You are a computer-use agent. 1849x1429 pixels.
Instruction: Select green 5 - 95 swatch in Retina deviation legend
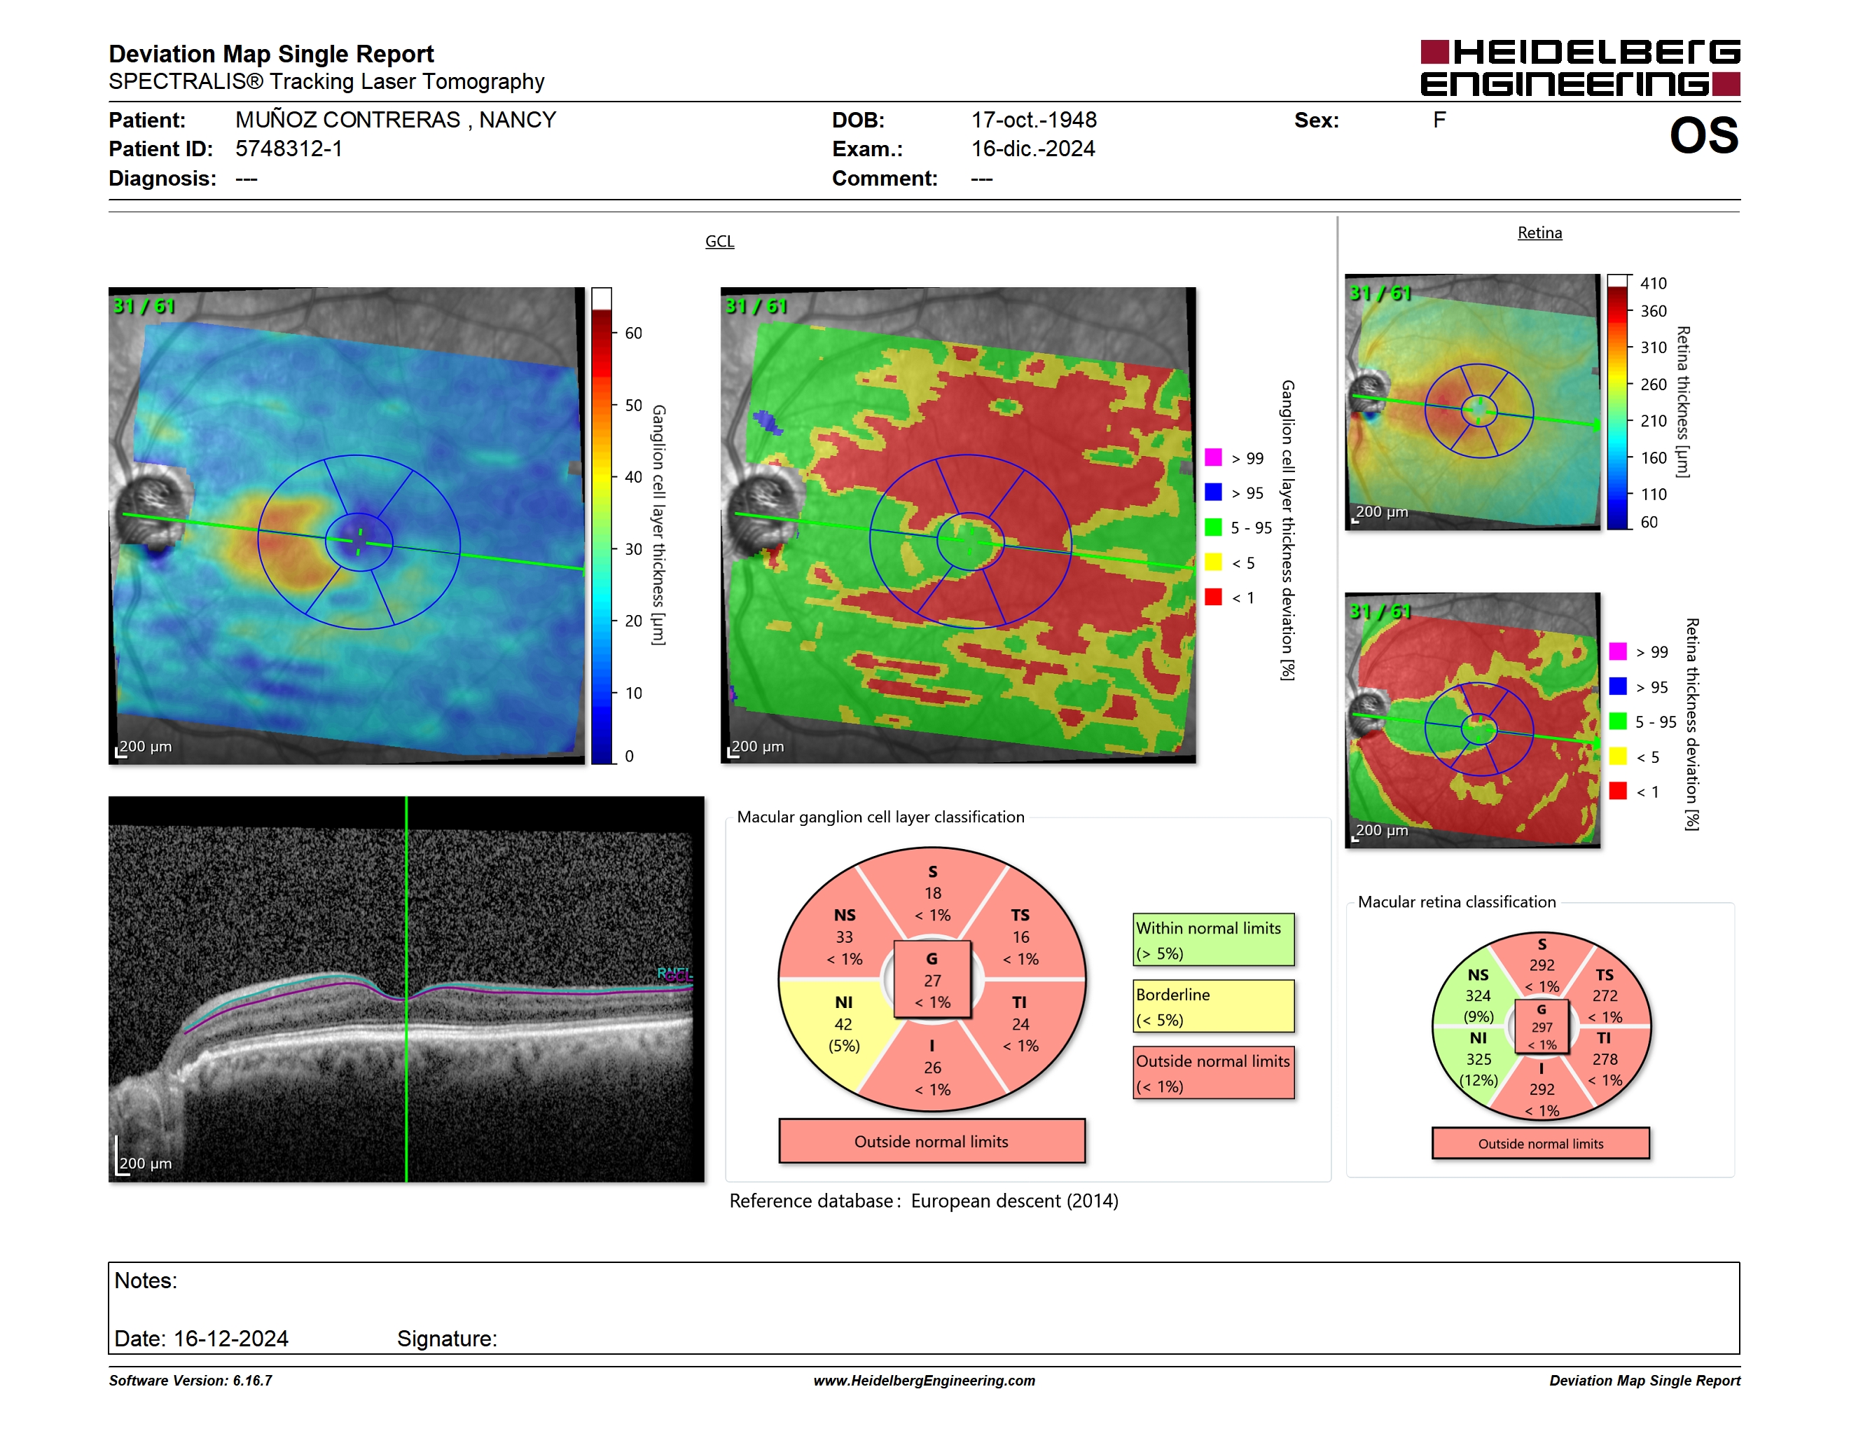pos(1618,722)
